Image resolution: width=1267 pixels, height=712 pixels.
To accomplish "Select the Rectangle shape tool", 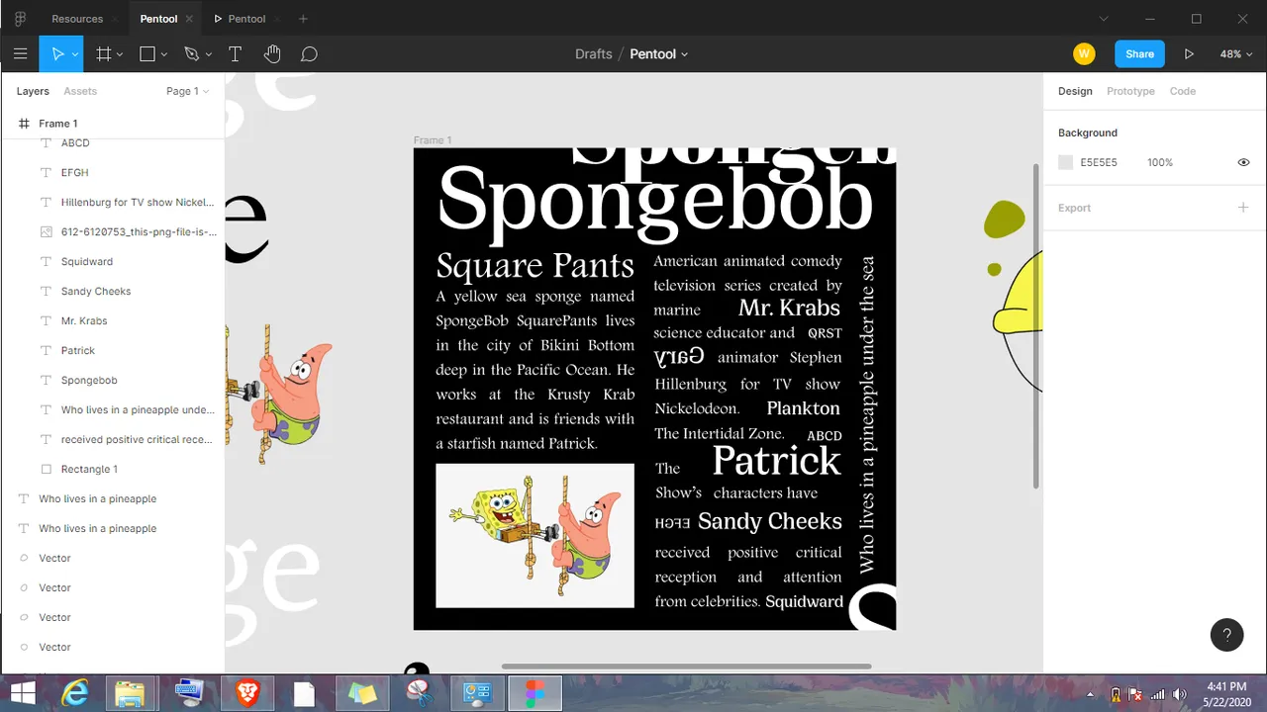I will (147, 54).
